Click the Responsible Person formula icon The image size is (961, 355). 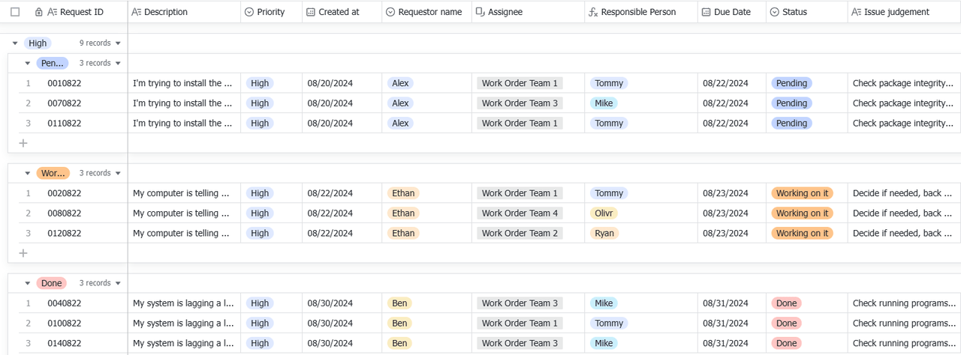click(593, 12)
